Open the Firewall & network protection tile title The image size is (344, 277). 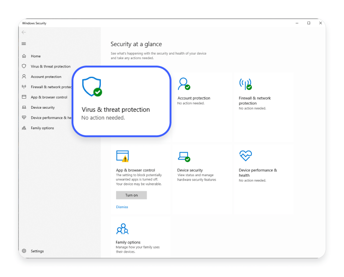255,100
